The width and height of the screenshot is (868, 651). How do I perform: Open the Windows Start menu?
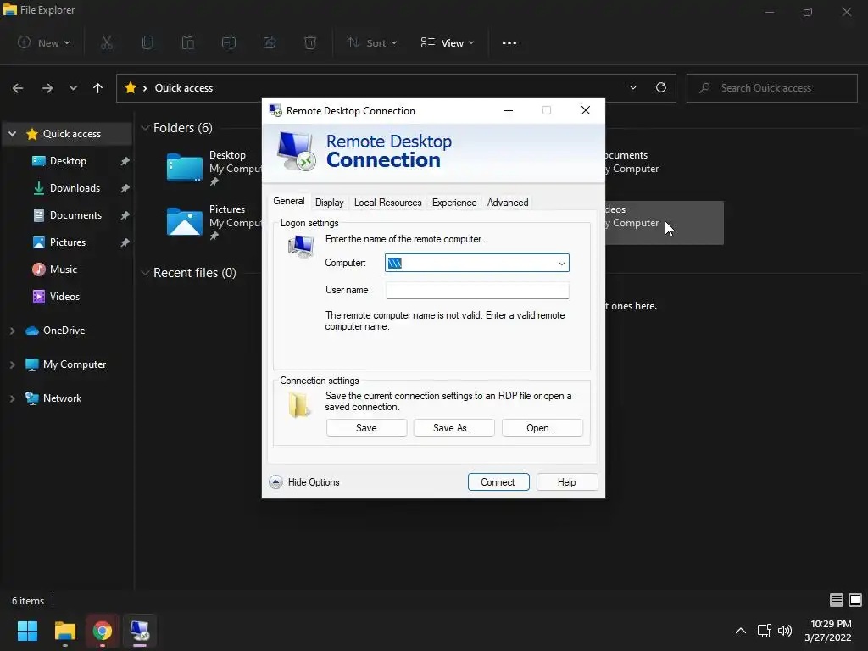(x=28, y=631)
